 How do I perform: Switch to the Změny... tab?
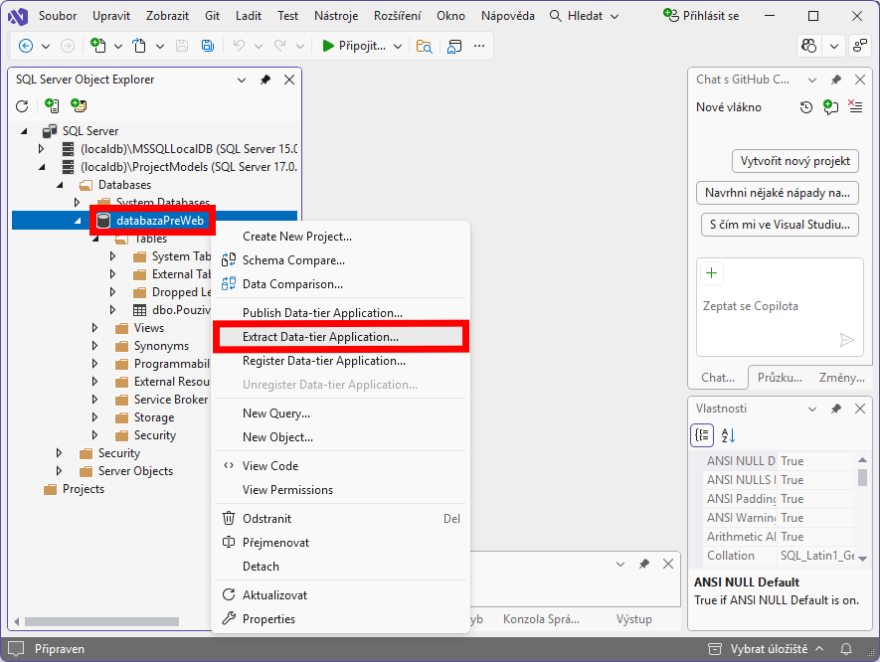point(842,378)
